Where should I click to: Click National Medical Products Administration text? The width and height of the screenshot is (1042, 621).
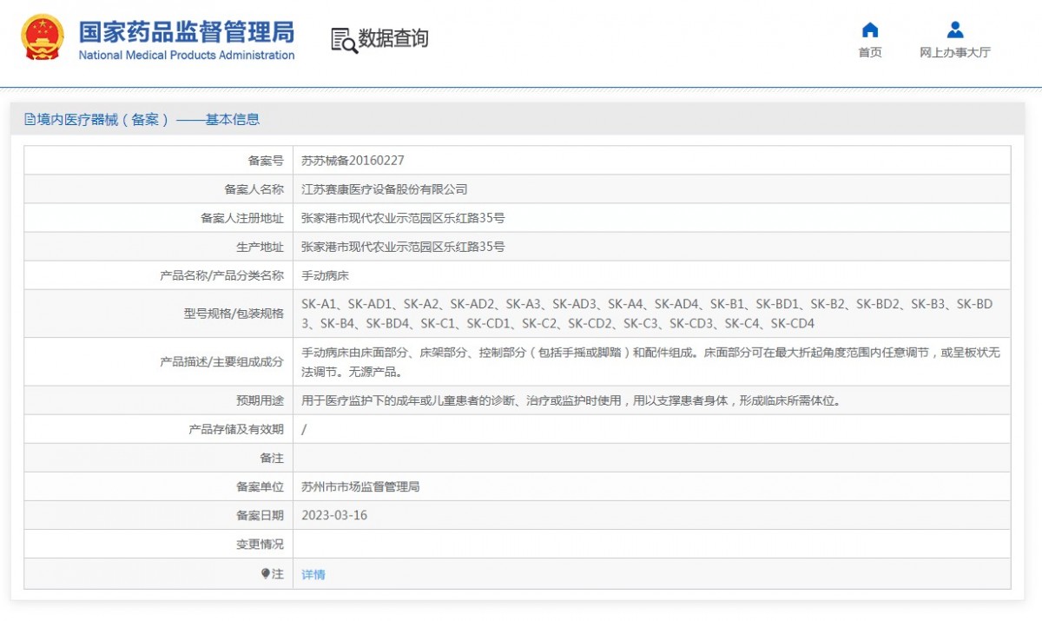click(187, 56)
